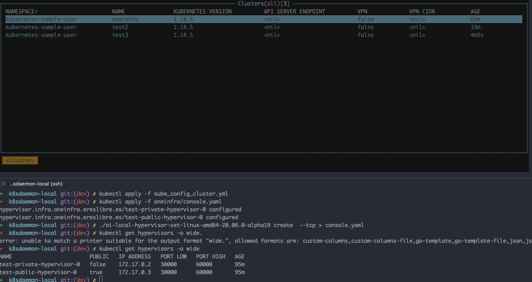Click the PORT HIGH header in terminal
The height and width of the screenshot is (282, 532).
[210, 257]
